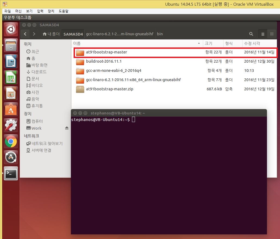Switch to list view icon
The height and width of the screenshot is (239, 280).
[263, 34]
